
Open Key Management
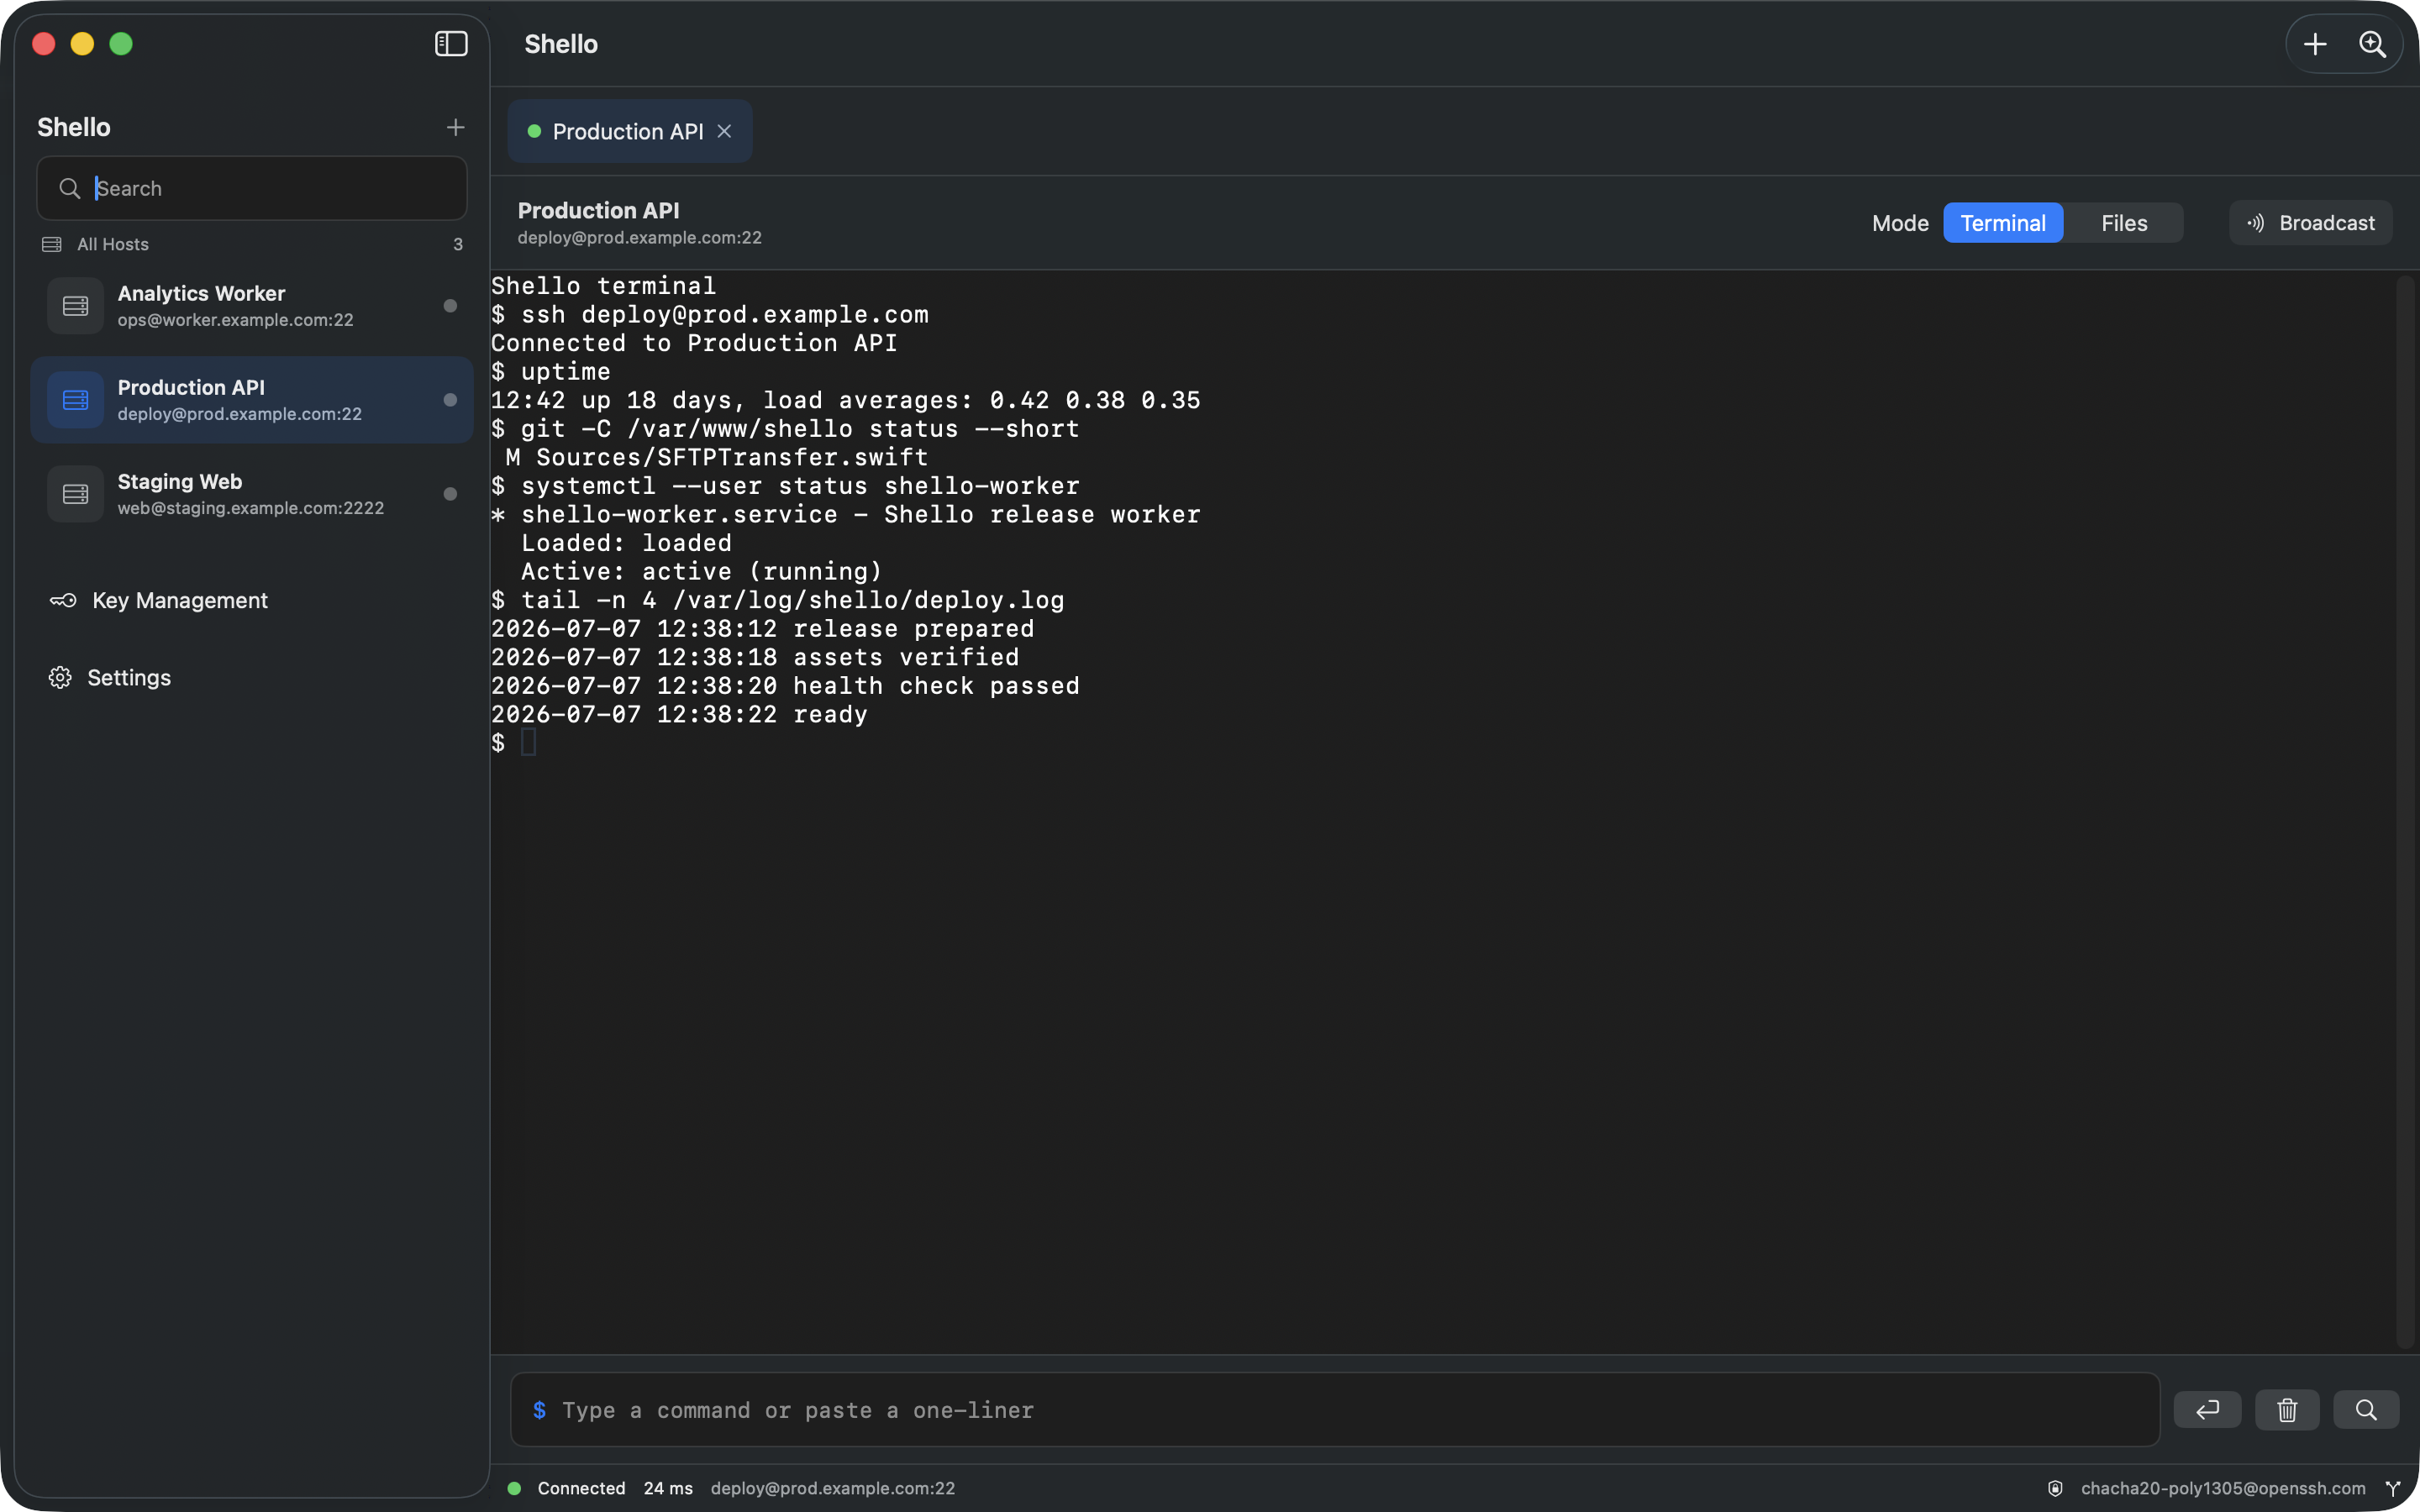click(159, 600)
